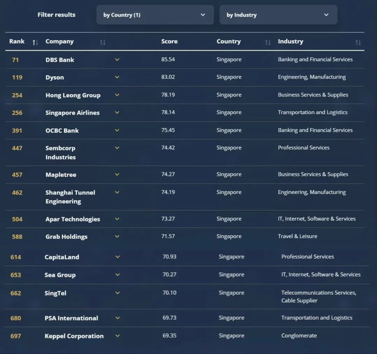
Task: Expand Singapore Airlines row chevron
Action: [117, 112]
